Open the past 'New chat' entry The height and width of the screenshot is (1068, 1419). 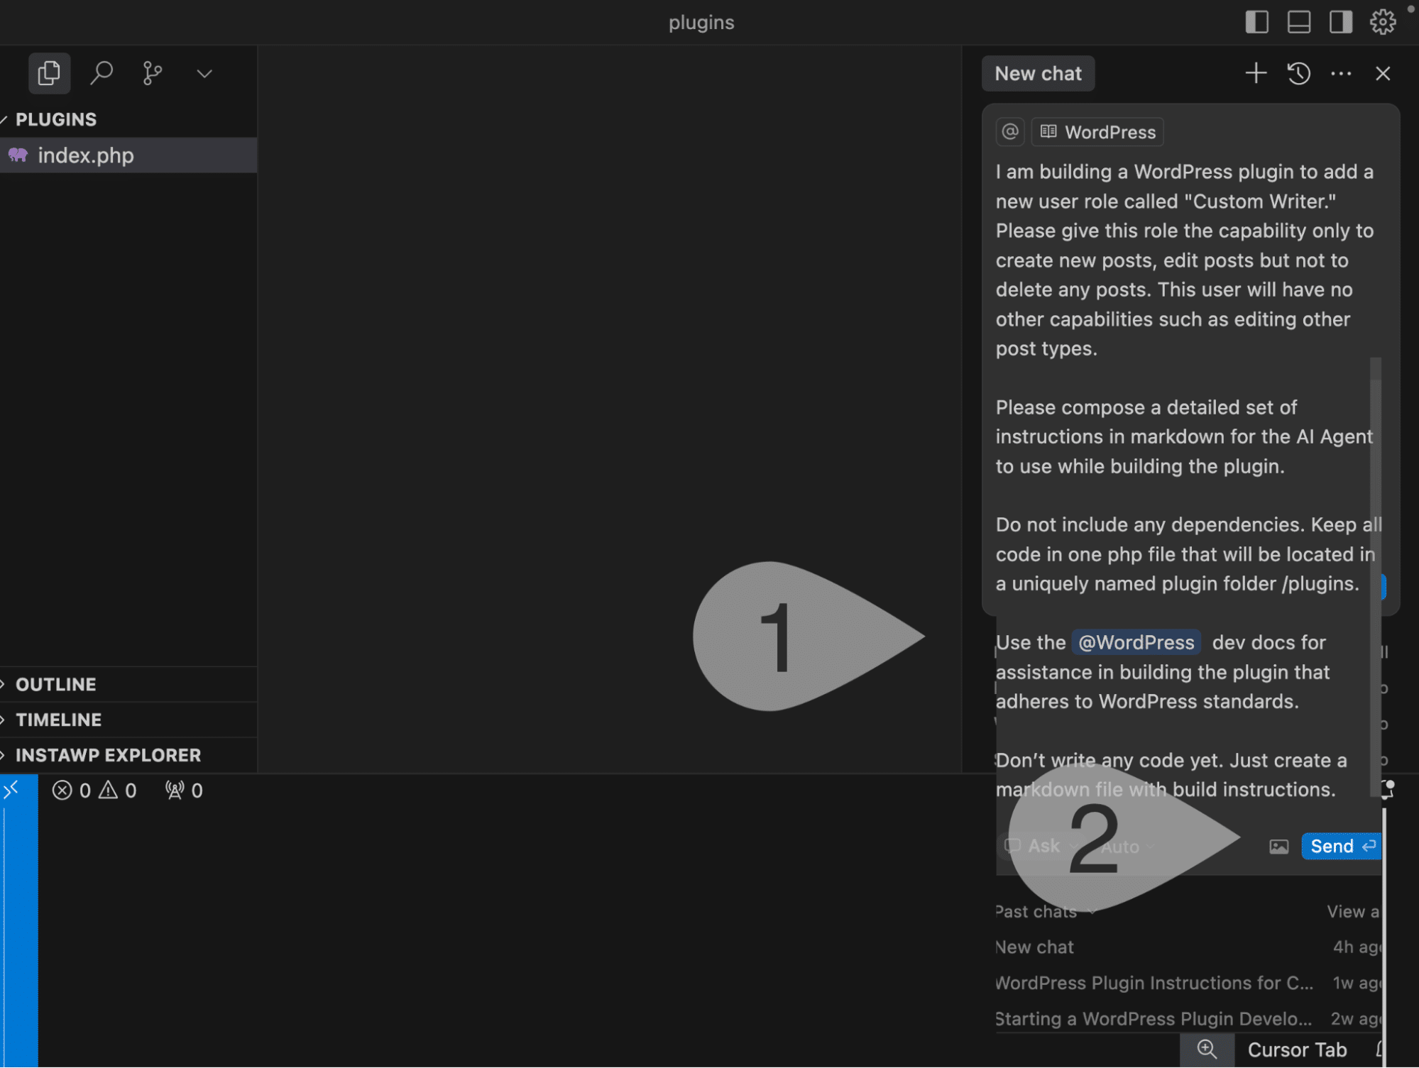pyautogui.click(x=1188, y=947)
